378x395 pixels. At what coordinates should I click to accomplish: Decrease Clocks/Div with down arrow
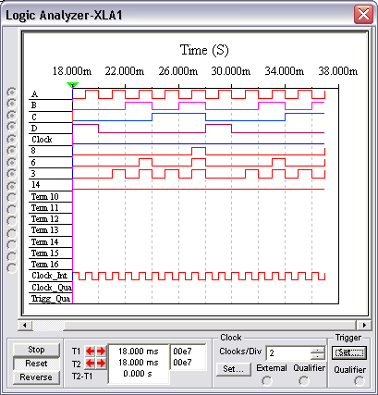click(x=318, y=356)
